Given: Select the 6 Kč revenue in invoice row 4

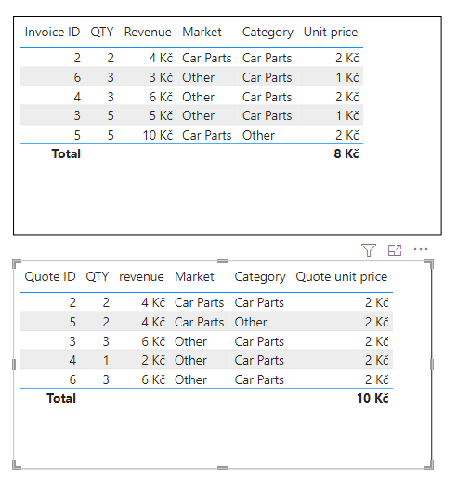Looking at the screenshot, I should point(161,97).
